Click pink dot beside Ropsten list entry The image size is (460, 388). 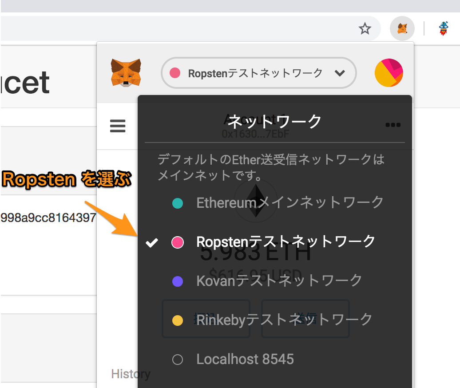pos(178,242)
